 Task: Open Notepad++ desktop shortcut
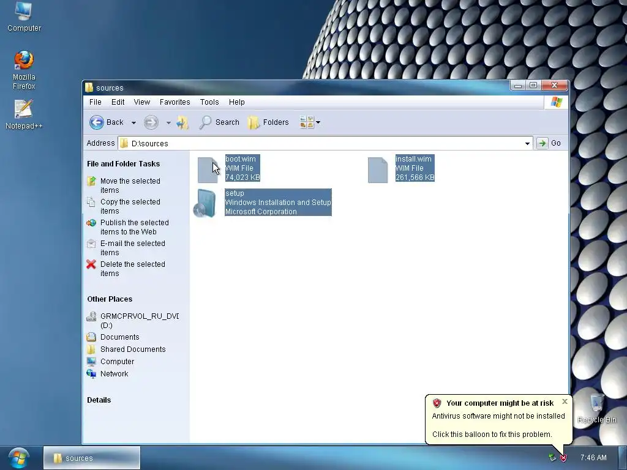pos(24,114)
